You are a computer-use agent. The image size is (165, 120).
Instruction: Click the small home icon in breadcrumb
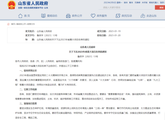coord(10,24)
